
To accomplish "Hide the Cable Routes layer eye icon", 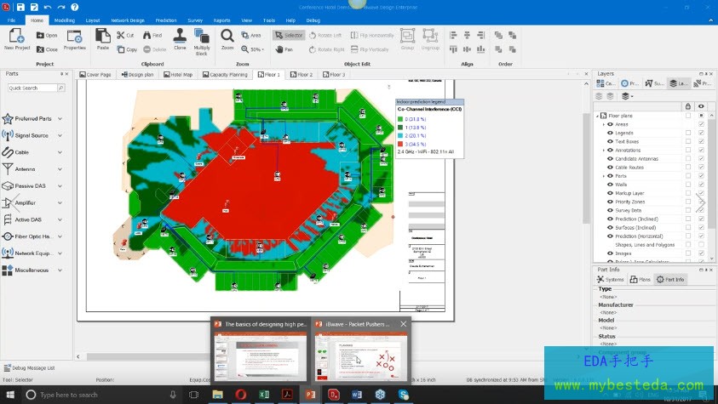I will point(610,168).
